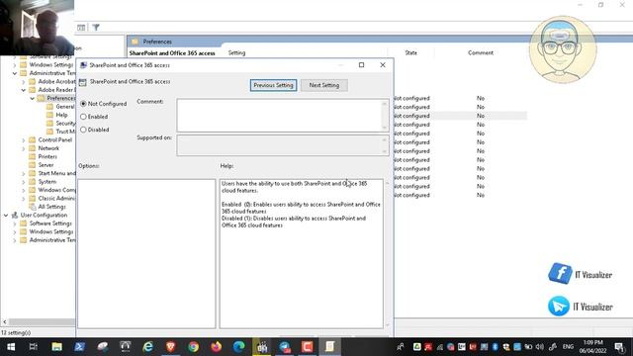
Task: Open Internet Explorer from the taskbar
Action: [x=147, y=347]
